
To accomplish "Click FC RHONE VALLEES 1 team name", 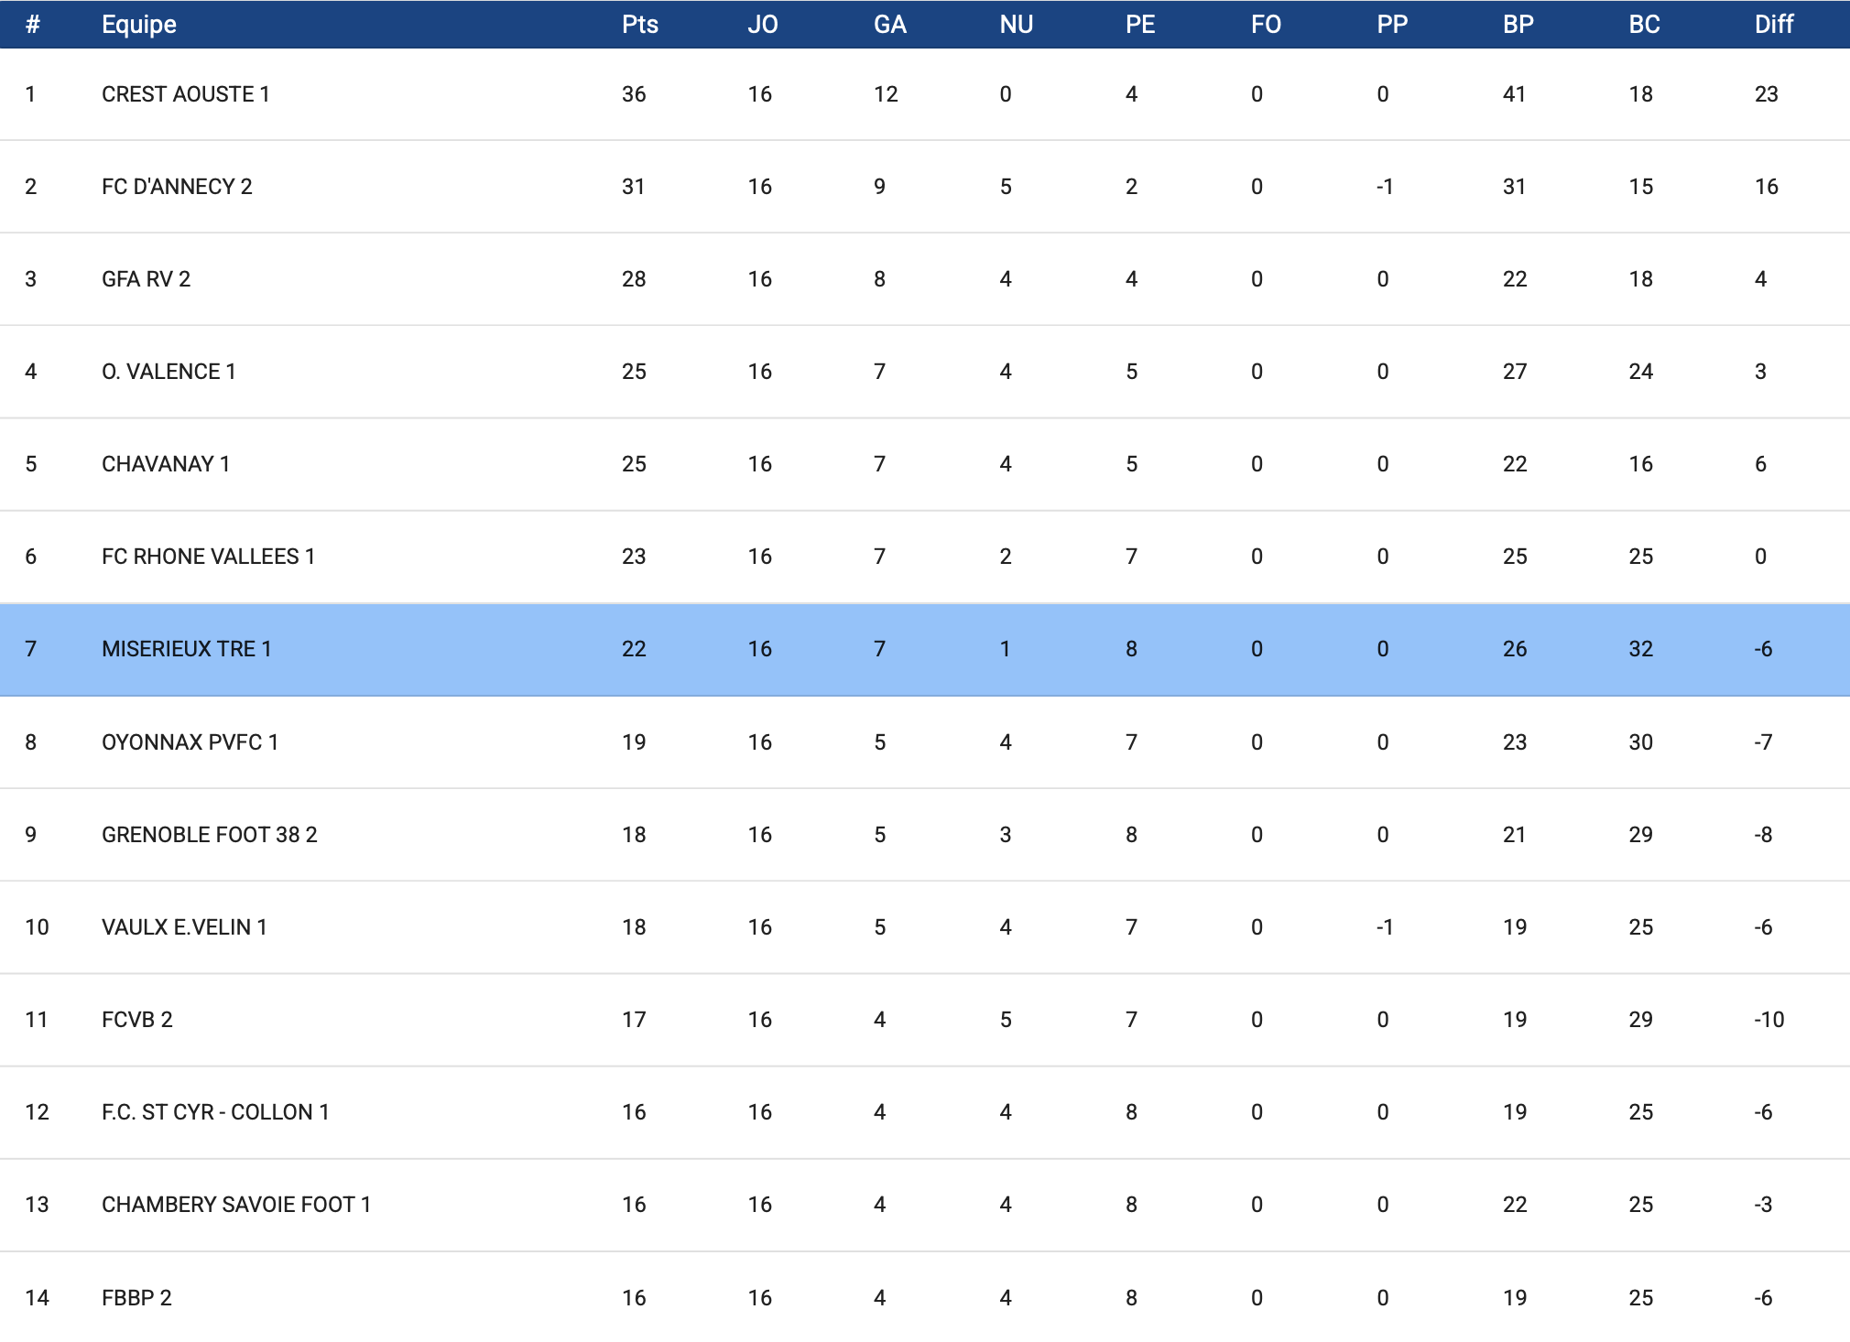I will [208, 557].
